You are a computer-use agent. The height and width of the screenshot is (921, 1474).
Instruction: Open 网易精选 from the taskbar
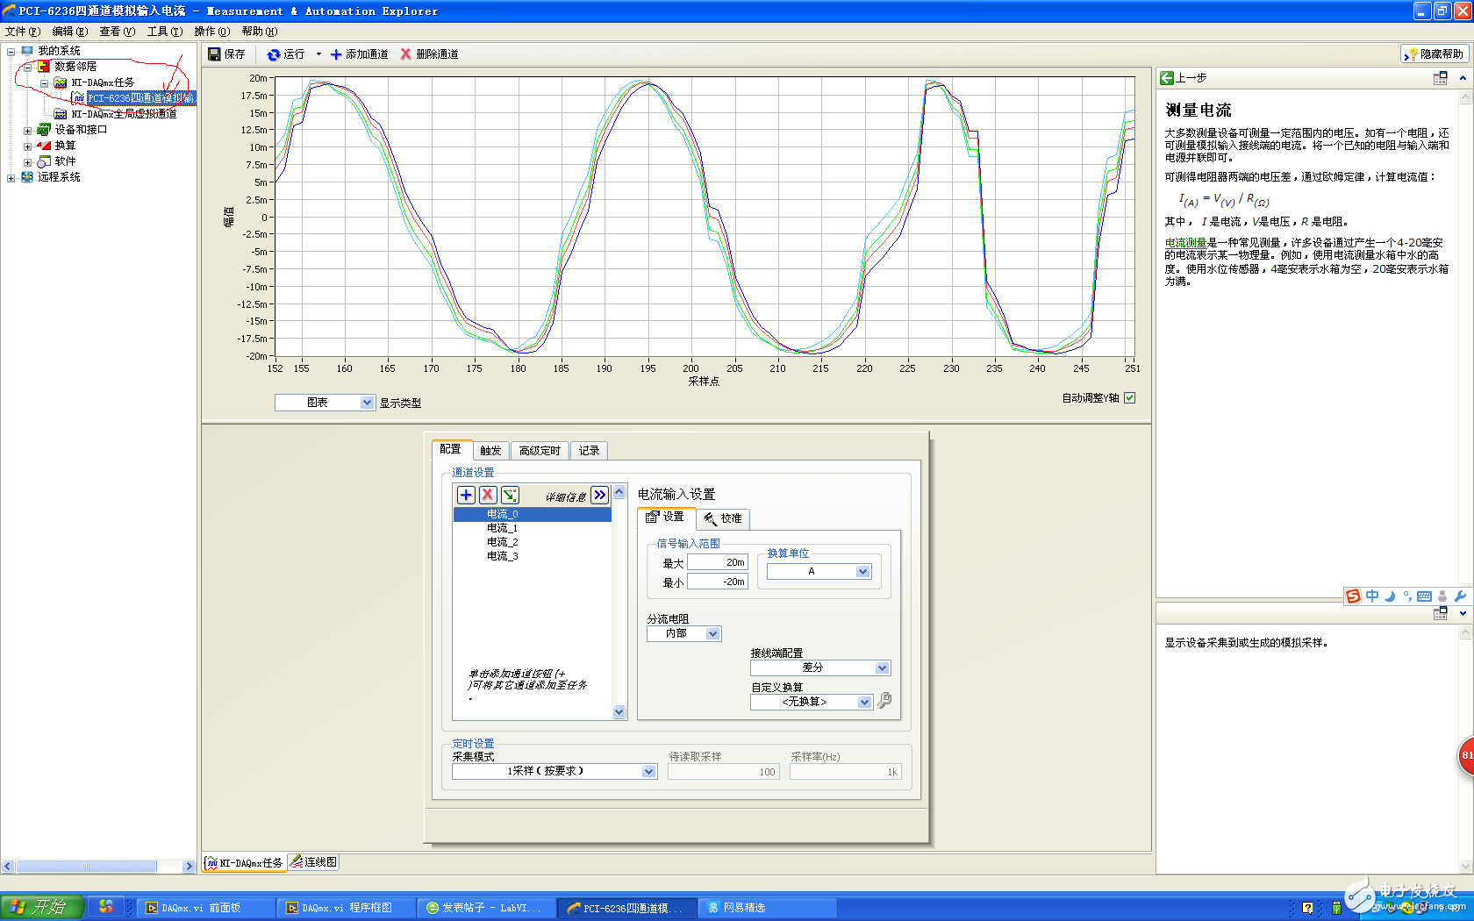pos(769,908)
